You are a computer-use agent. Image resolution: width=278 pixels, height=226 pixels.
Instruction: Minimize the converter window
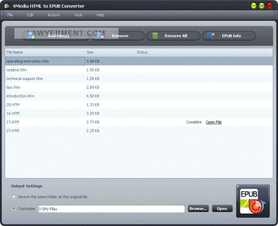(254, 6)
